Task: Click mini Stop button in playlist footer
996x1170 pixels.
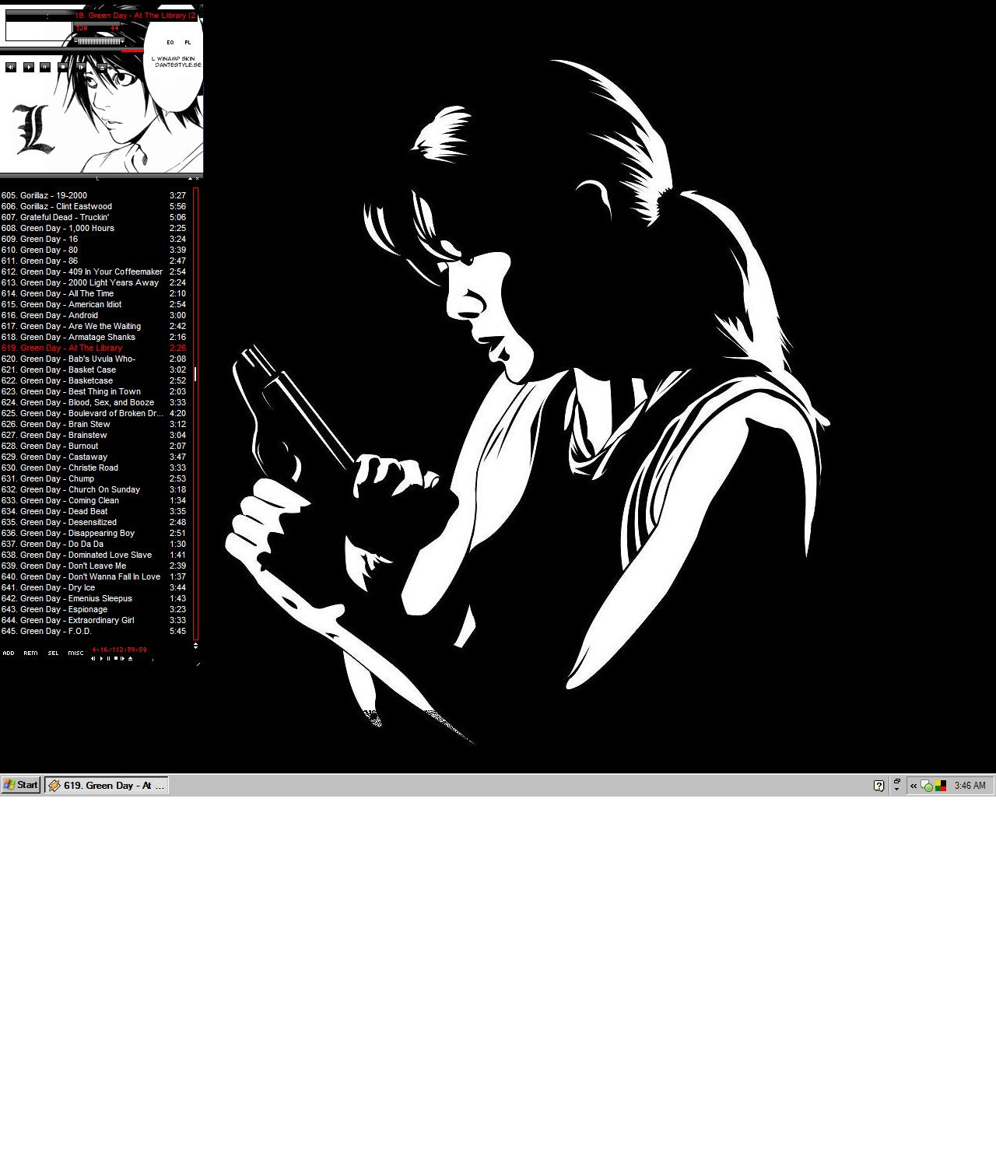Action: point(116,658)
